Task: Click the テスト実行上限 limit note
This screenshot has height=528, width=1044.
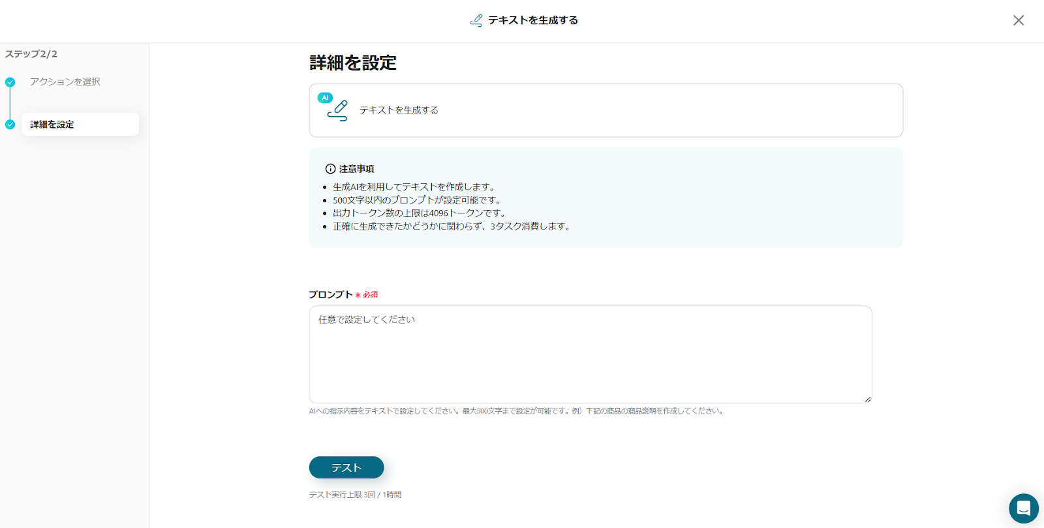Action: click(x=355, y=495)
